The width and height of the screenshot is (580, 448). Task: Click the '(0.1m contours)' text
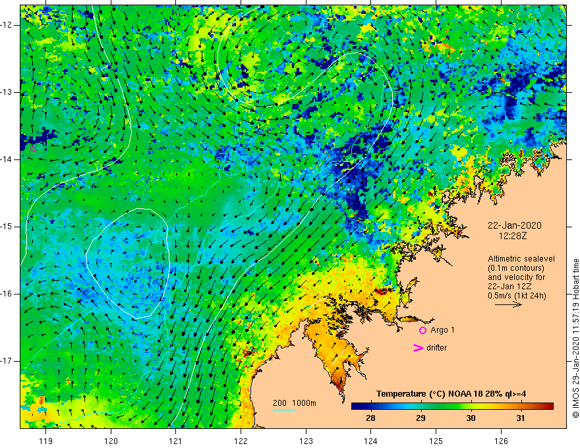516,268
